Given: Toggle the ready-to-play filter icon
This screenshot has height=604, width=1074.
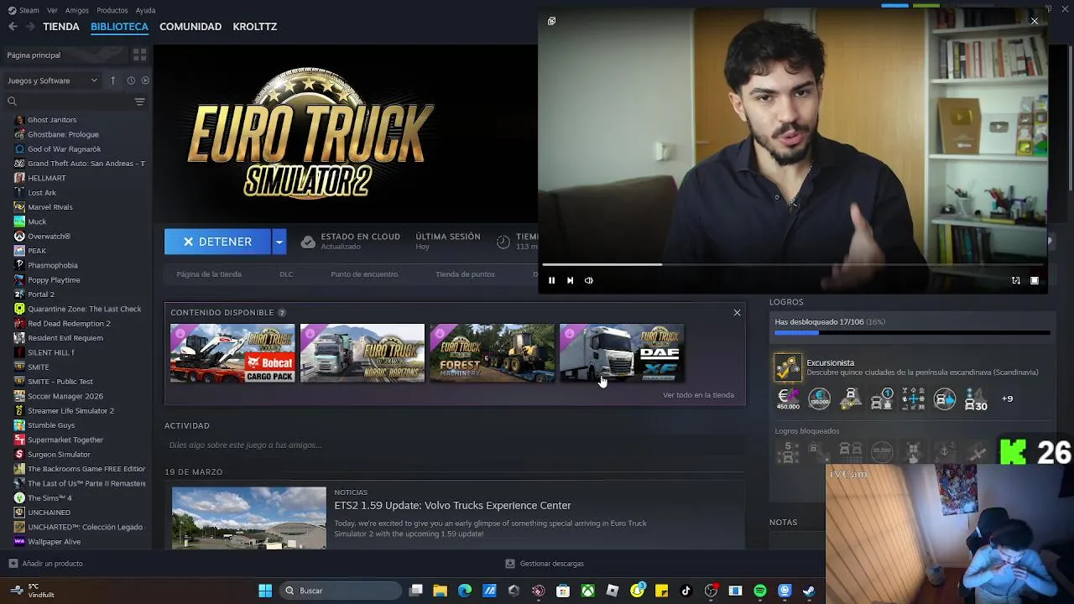Looking at the screenshot, I should point(145,81).
